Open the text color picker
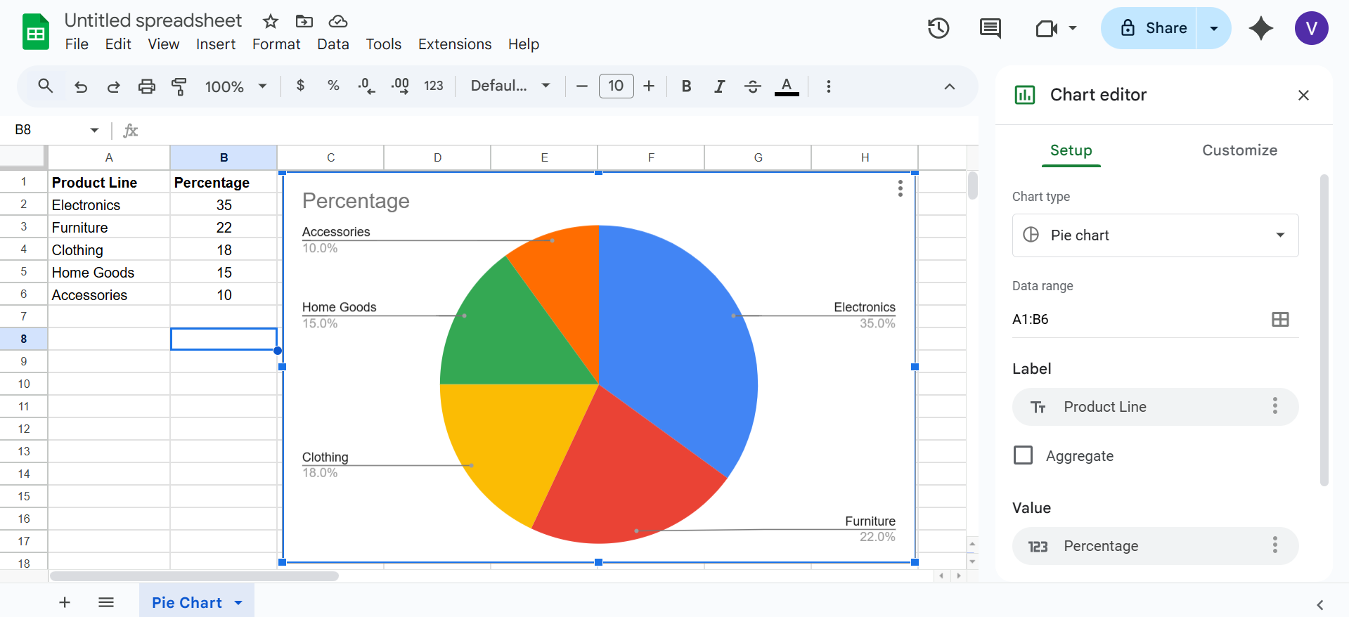Viewport: 1349px width, 617px height. [787, 86]
